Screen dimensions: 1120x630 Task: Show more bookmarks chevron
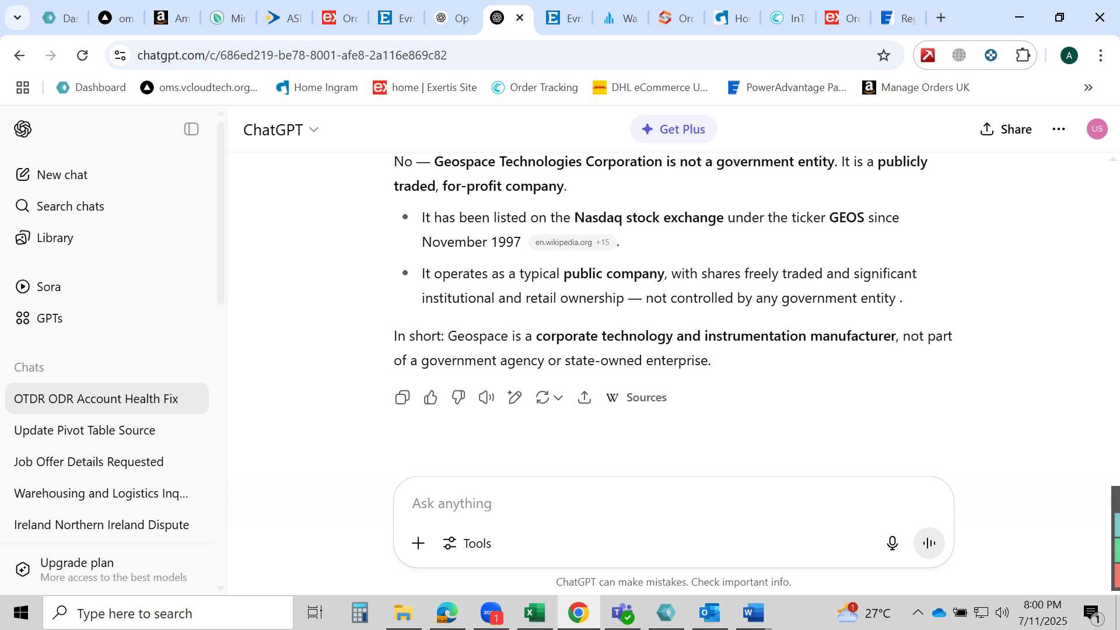(1088, 87)
